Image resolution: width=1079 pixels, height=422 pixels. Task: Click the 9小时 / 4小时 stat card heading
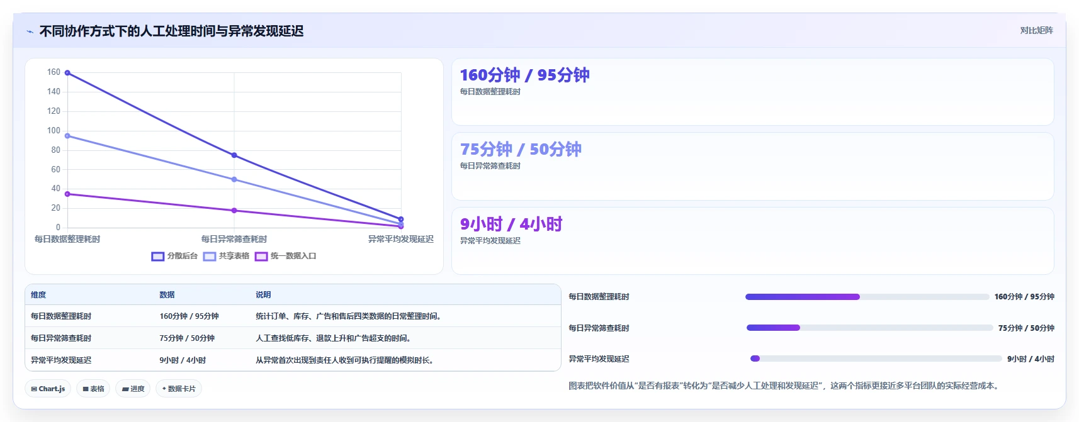(x=511, y=225)
